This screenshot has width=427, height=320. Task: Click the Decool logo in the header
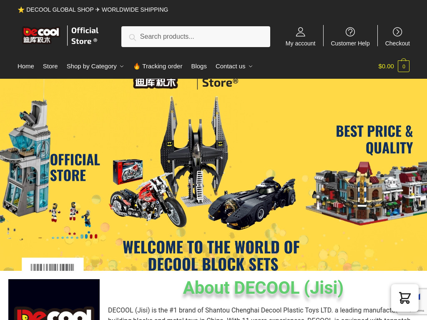coord(41,35)
